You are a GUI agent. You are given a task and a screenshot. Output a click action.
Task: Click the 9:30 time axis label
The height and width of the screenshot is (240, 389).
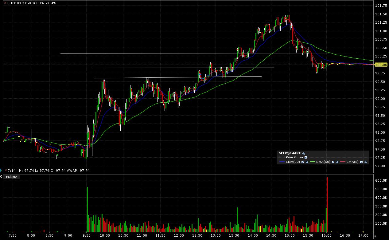[x=87, y=236]
